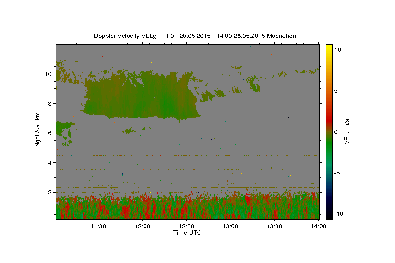This screenshot has width=395, height=263.
Task: Click the colorbar value 10 label
Action: click(338, 50)
